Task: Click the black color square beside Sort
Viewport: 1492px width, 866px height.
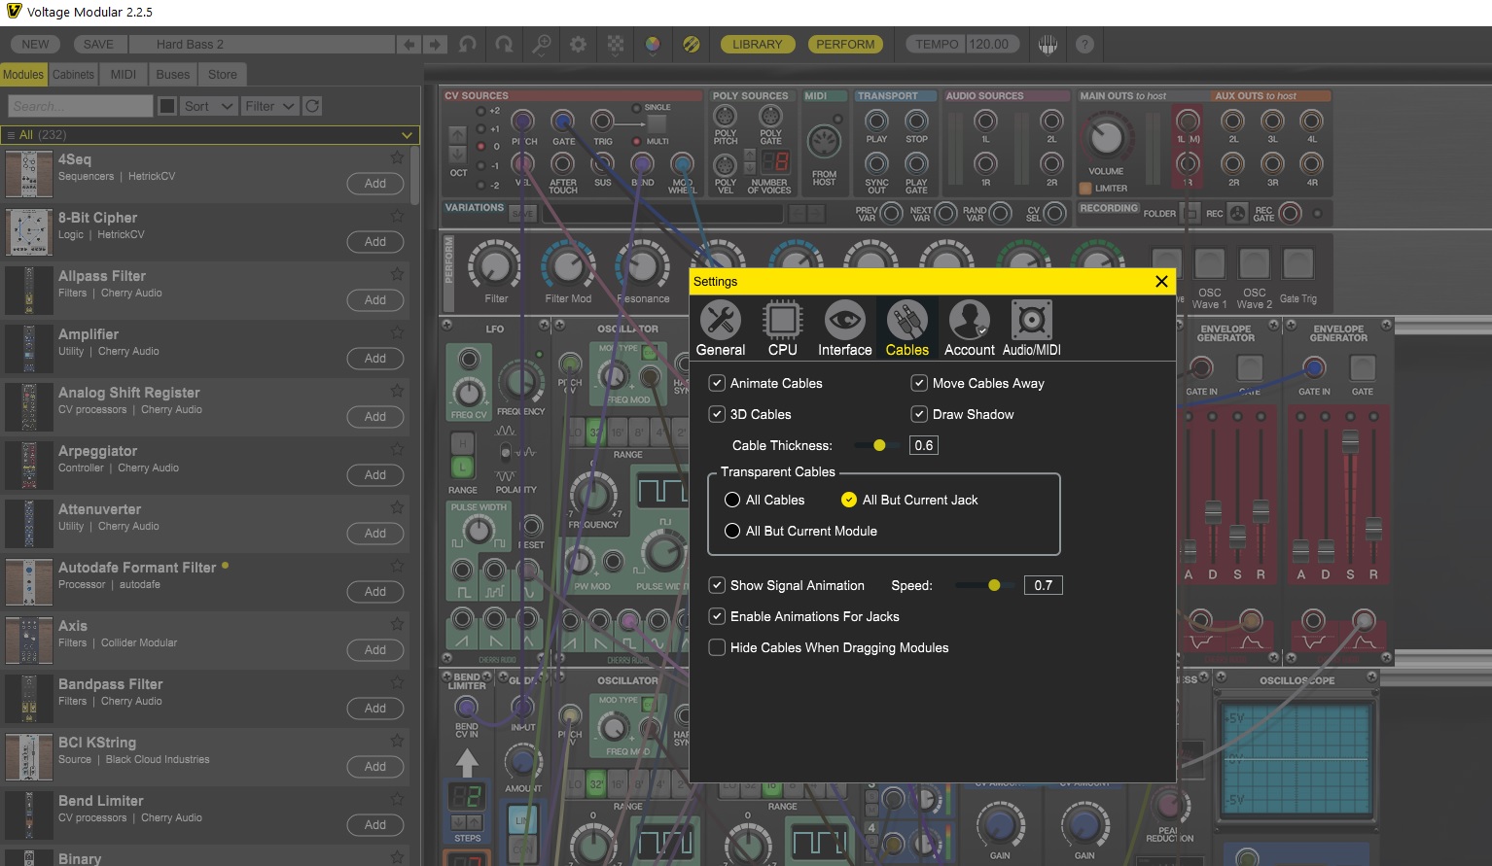Action: (167, 106)
